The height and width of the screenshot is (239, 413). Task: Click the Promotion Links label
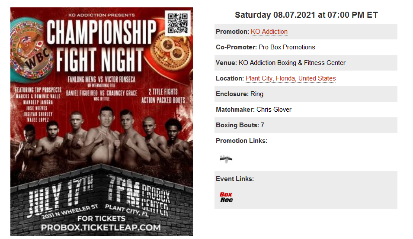pyautogui.click(x=241, y=141)
